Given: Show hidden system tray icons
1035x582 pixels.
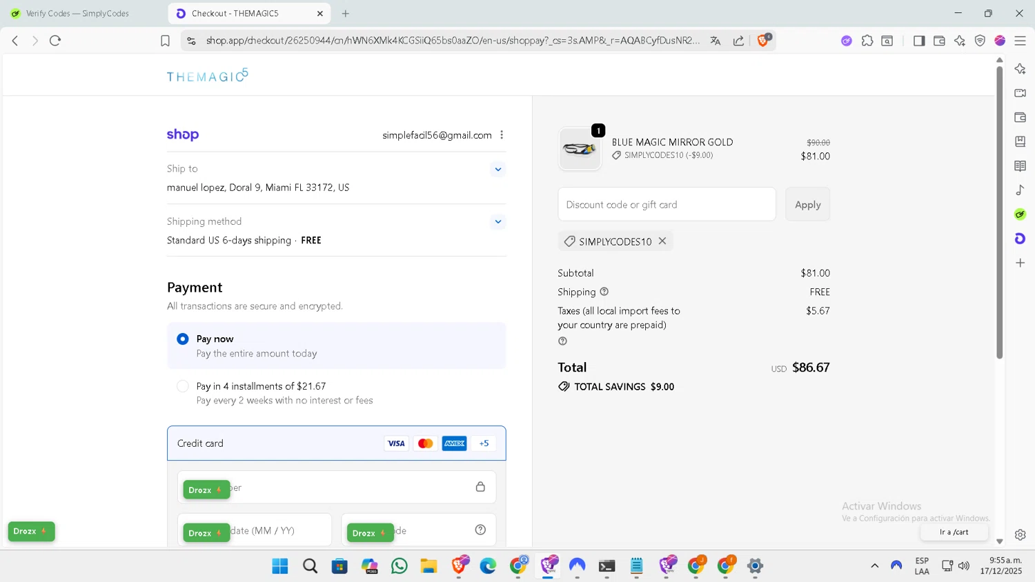Looking at the screenshot, I should click(x=875, y=565).
